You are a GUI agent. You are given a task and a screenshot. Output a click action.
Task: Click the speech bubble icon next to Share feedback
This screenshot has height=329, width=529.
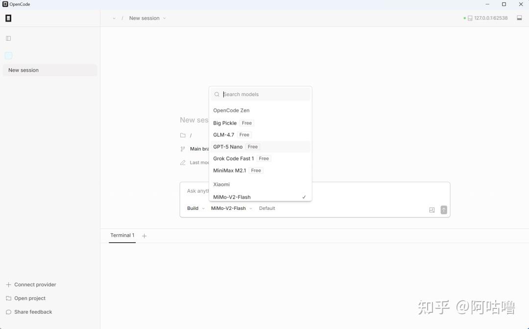(x=8, y=312)
